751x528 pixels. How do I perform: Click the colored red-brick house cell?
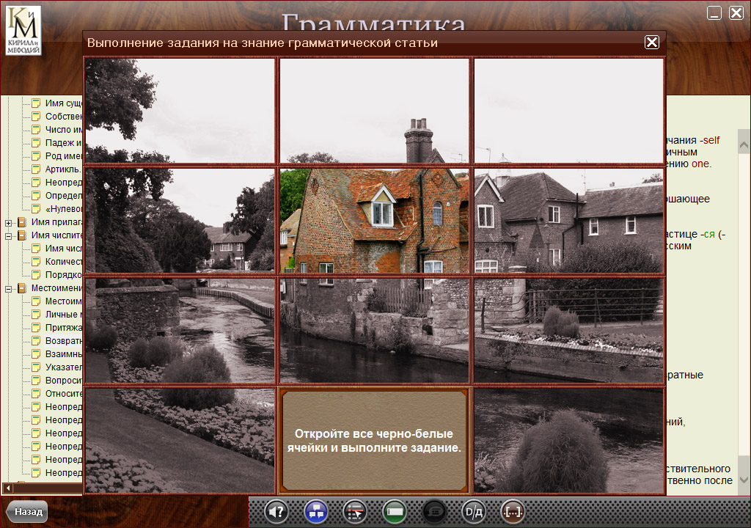point(375,221)
